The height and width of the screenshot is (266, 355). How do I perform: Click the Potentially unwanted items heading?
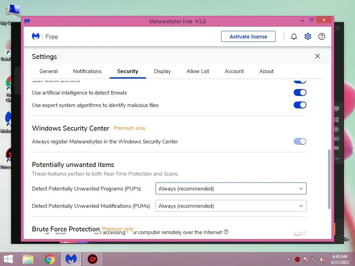point(73,165)
